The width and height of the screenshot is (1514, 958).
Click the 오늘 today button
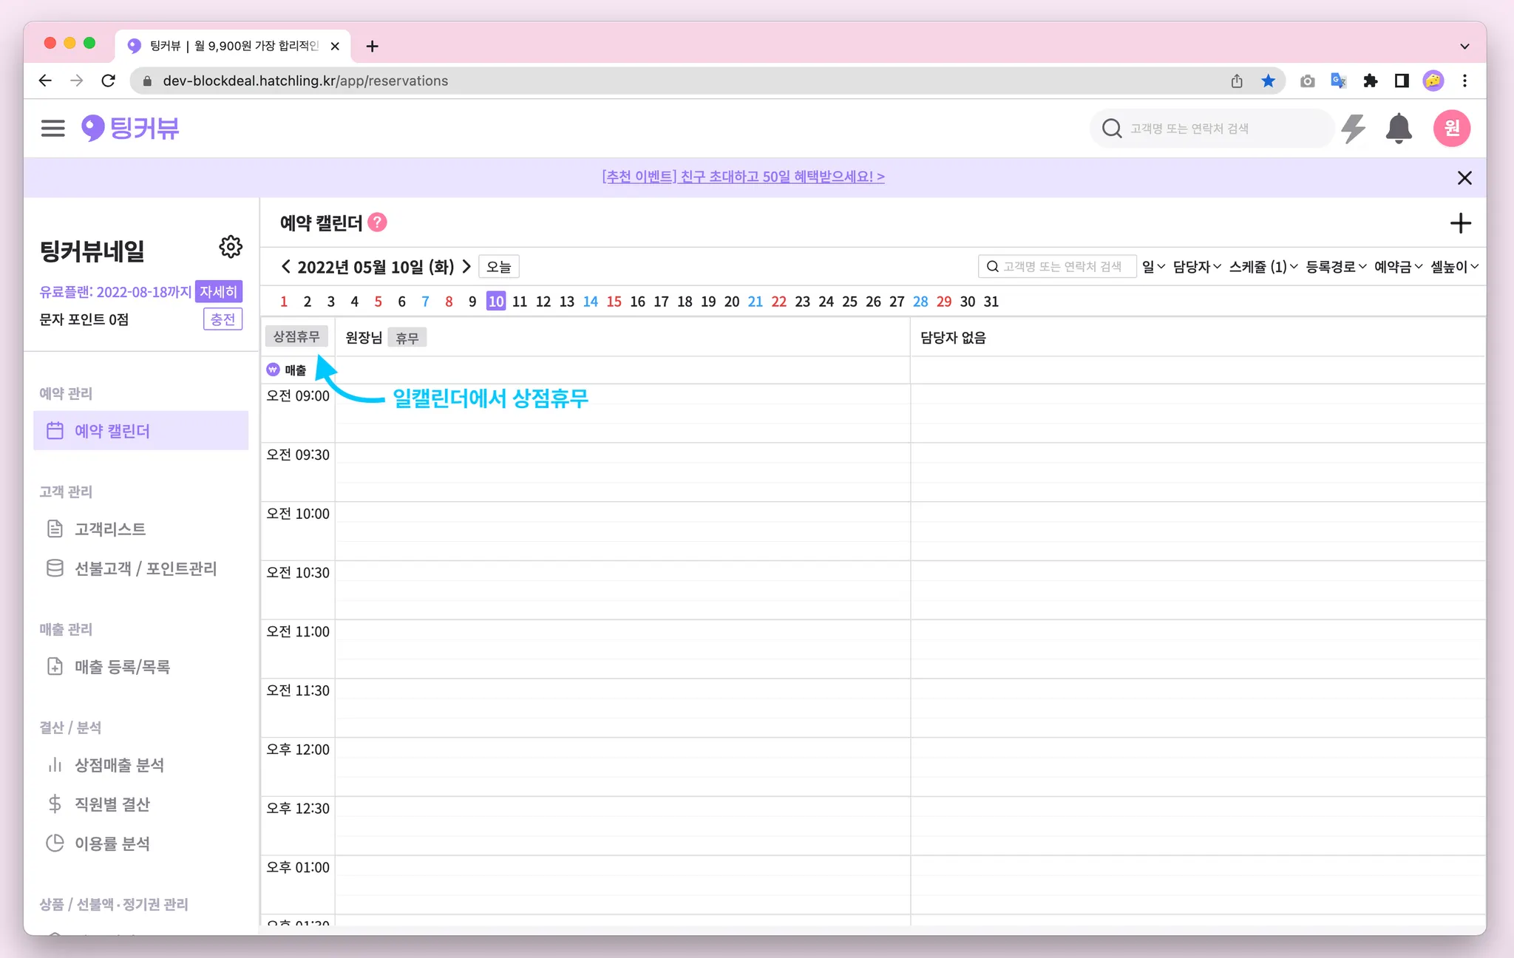pos(499,267)
